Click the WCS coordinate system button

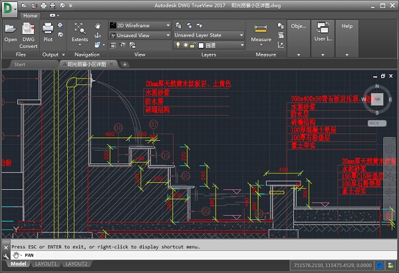point(375,123)
